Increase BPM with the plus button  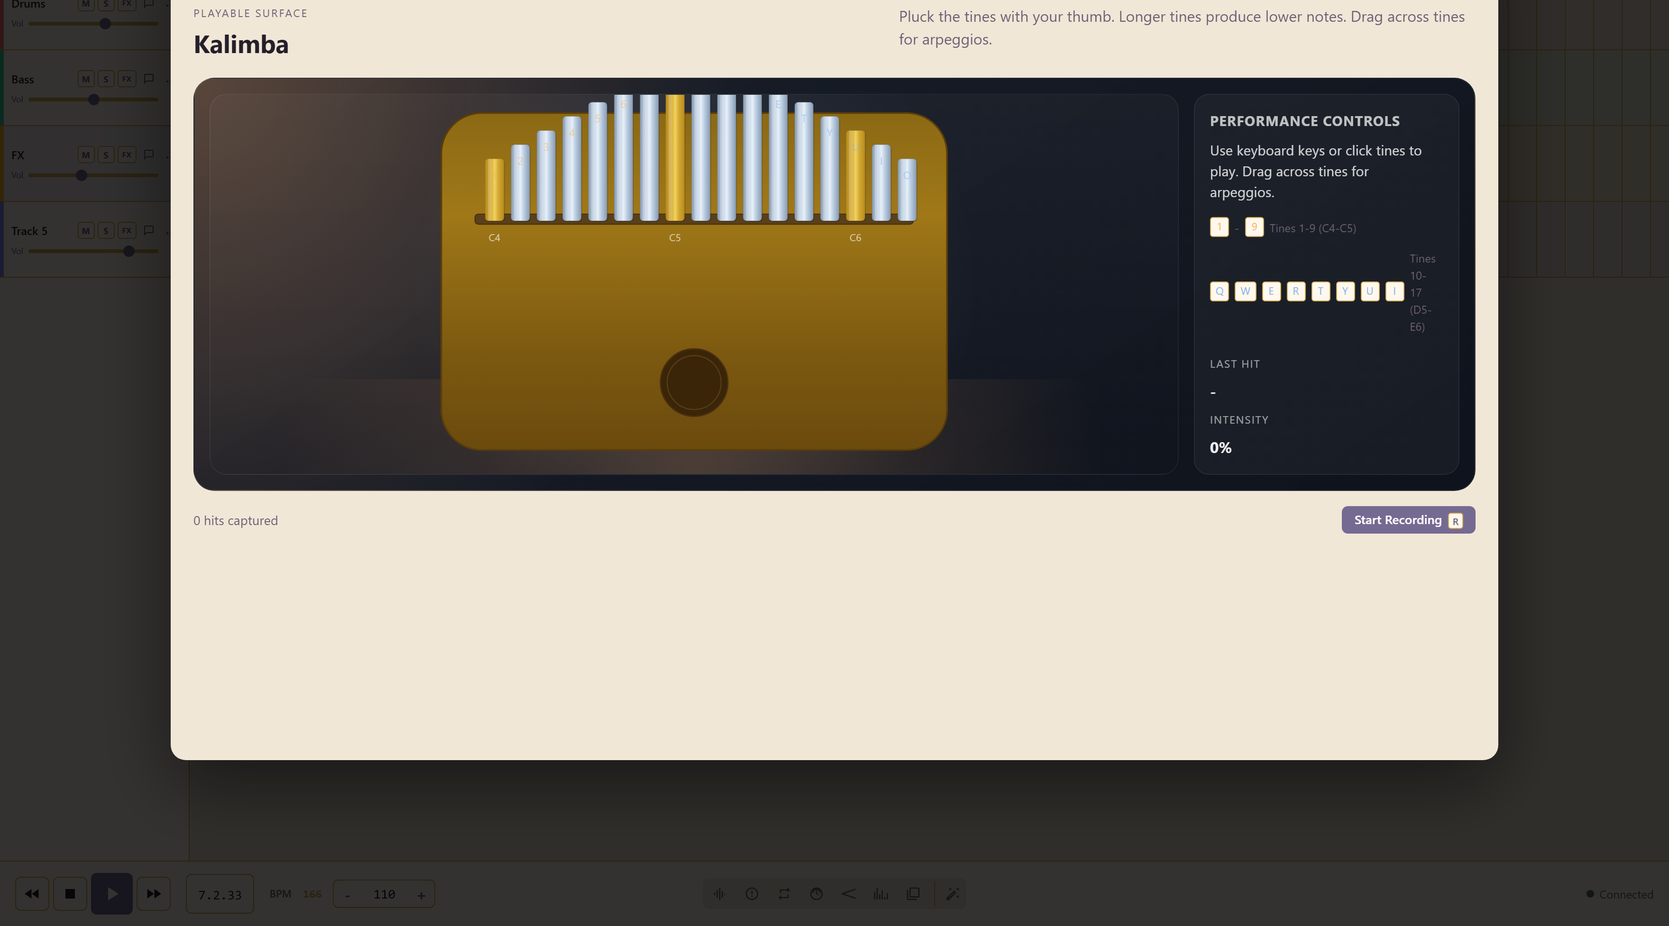(421, 894)
